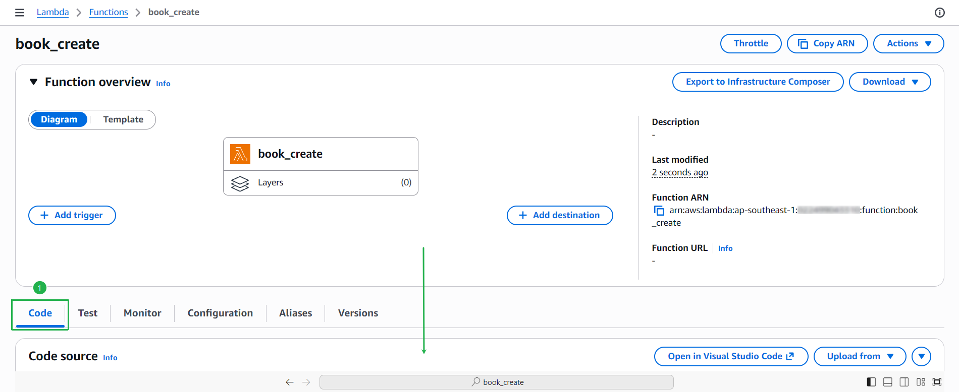The height and width of the screenshot is (392, 959).
Task: Toggle the editor primary sidebar icon
Action: tap(871, 382)
